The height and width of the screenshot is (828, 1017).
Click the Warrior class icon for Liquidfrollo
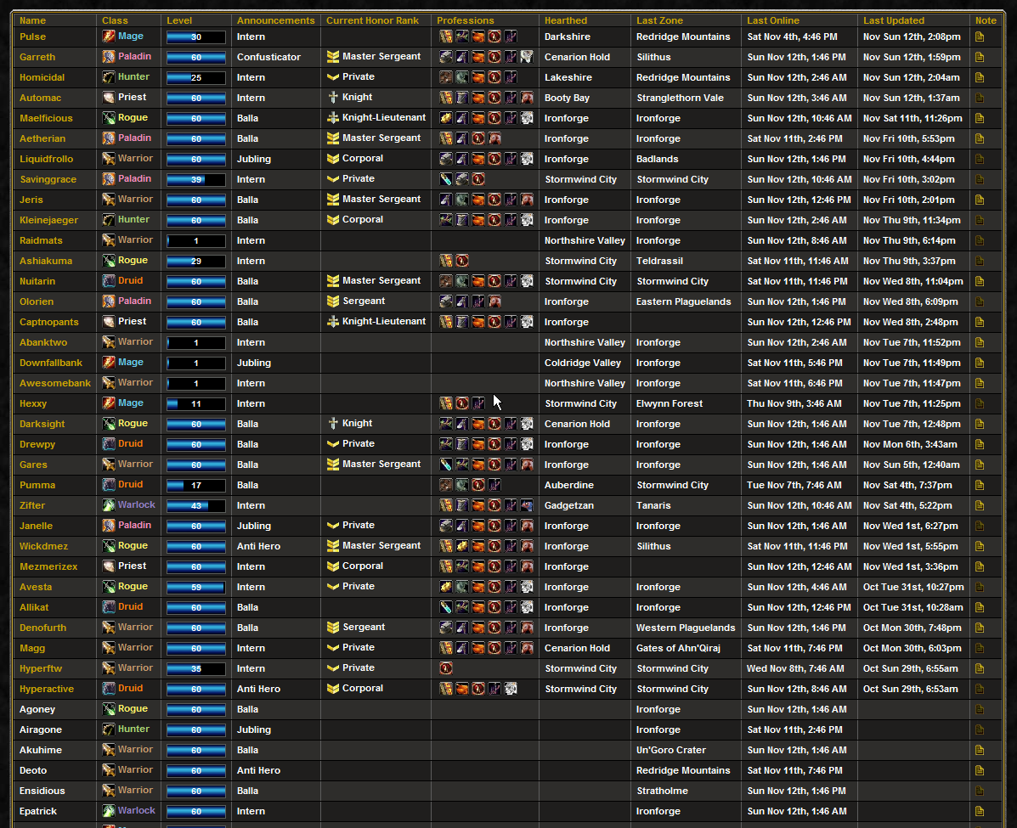108,159
